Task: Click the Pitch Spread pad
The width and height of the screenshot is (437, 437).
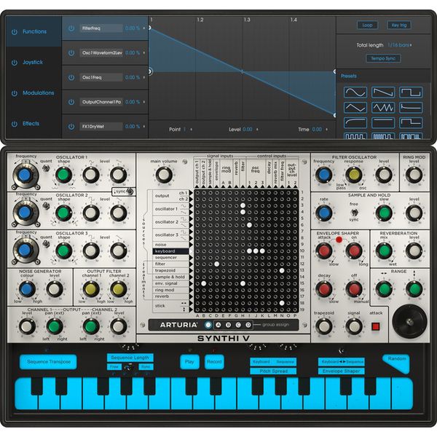Action: coord(273,371)
